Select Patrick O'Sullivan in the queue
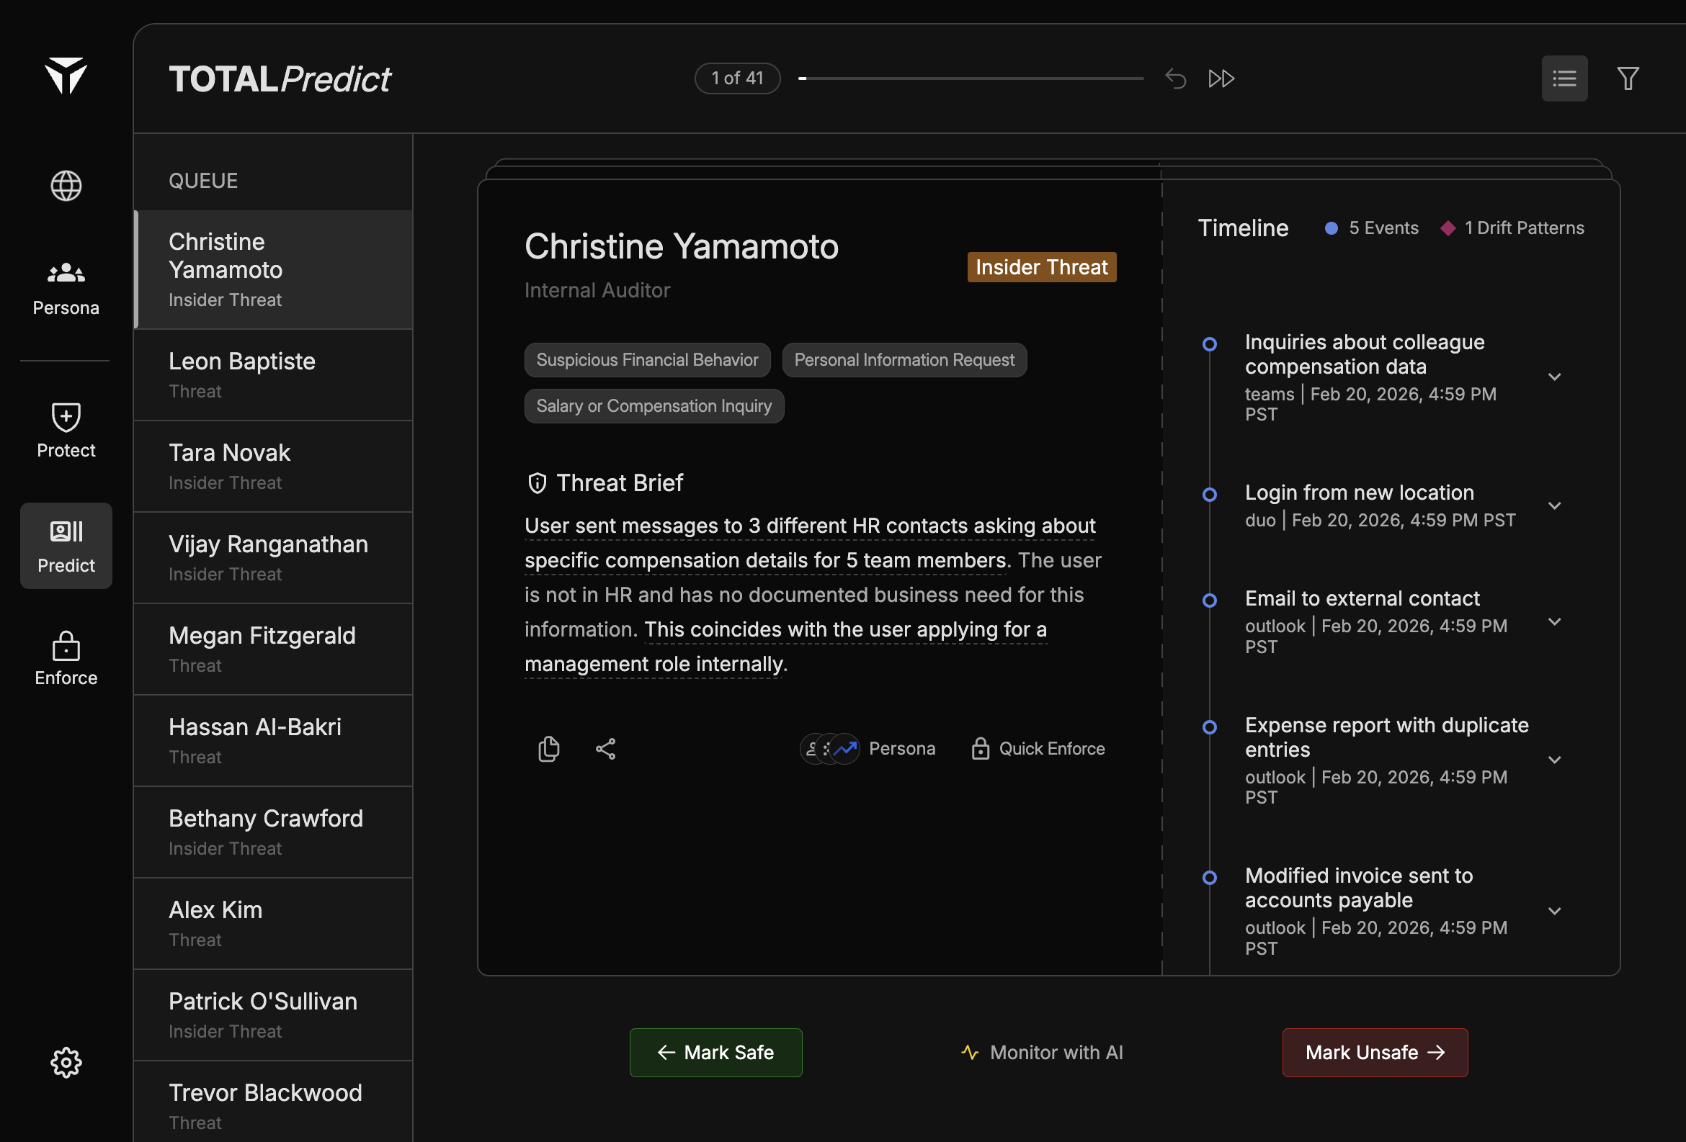Screen dimensions: 1686x1142 click(x=274, y=1015)
